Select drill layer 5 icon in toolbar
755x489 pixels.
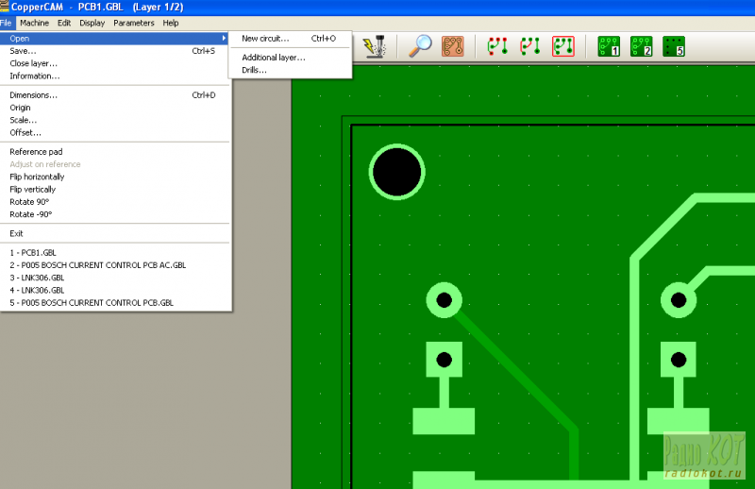(x=674, y=46)
